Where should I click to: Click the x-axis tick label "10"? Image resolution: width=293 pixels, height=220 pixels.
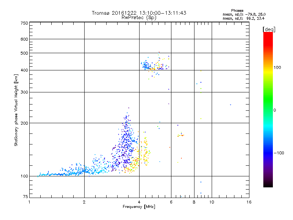point(212,202)
